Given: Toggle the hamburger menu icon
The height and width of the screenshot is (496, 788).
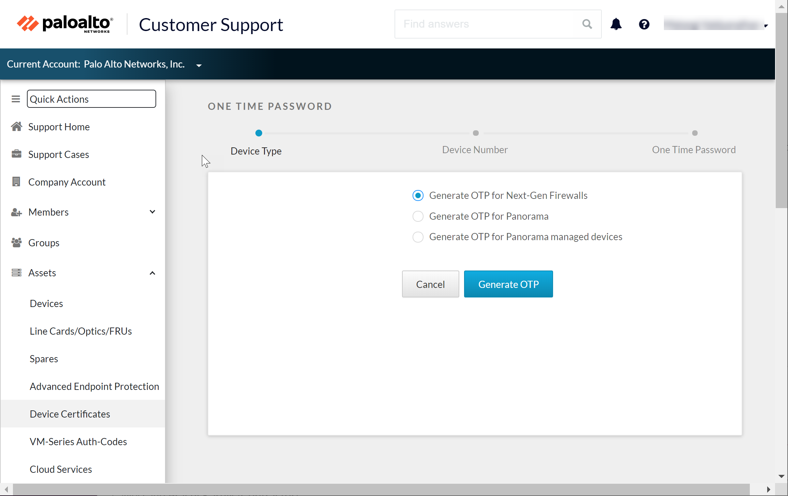Looking at the screenshot, I should (x=16, y=99).
